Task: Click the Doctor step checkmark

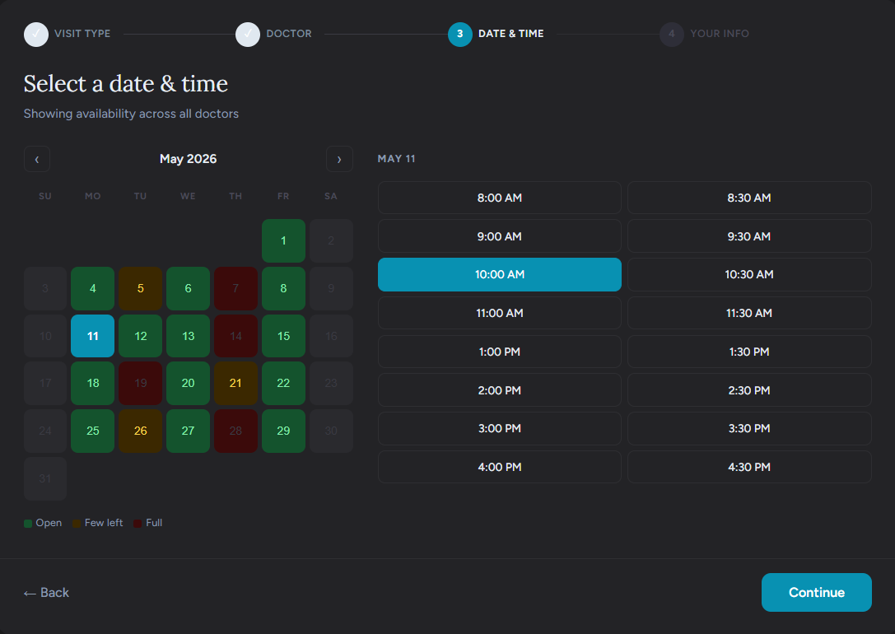Action: point(248,34)
